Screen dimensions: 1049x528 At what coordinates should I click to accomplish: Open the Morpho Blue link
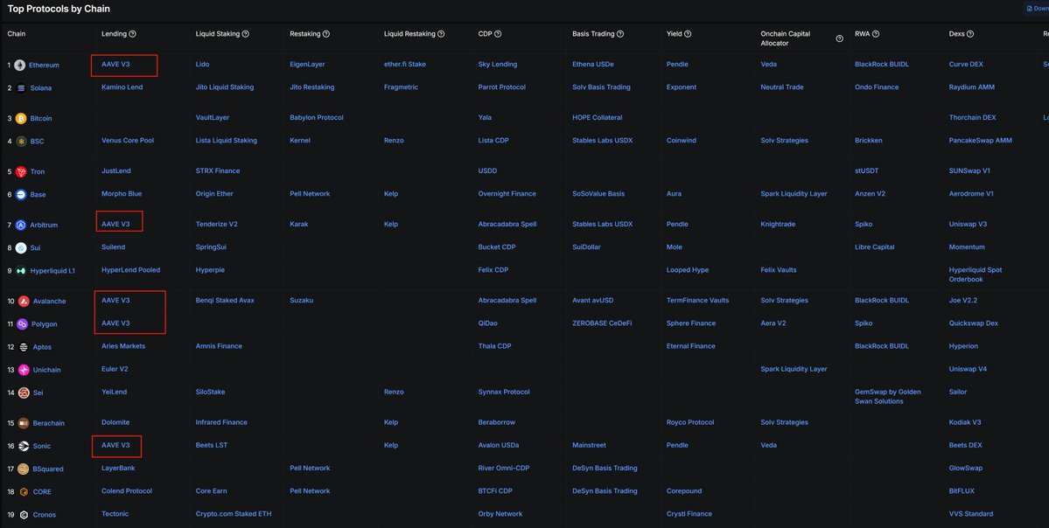click(122, 194)
